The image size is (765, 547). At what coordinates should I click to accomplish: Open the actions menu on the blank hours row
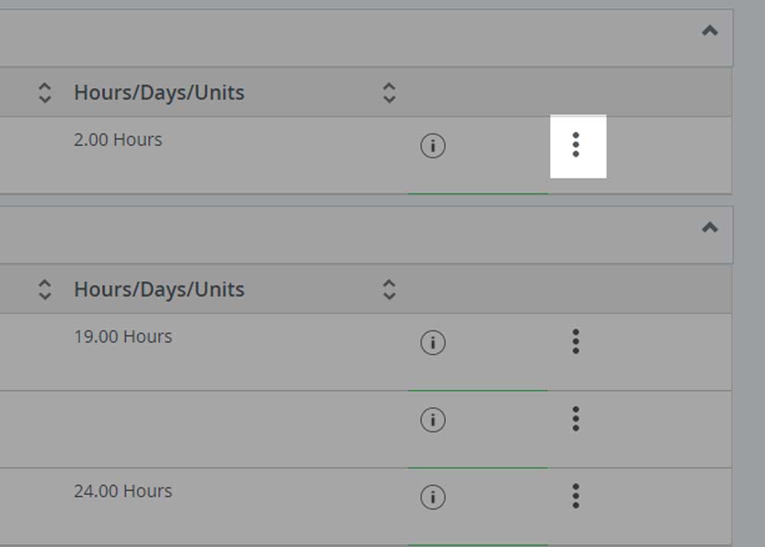(575, 419)
